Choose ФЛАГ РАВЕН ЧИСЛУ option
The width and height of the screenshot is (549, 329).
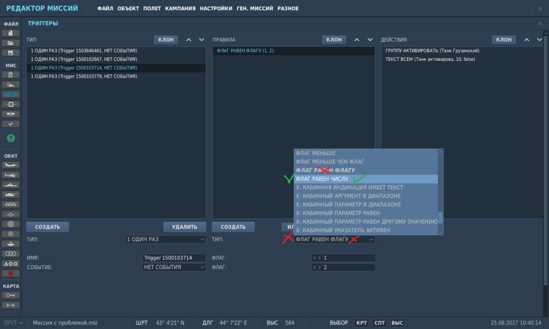[x=366, y=179]
